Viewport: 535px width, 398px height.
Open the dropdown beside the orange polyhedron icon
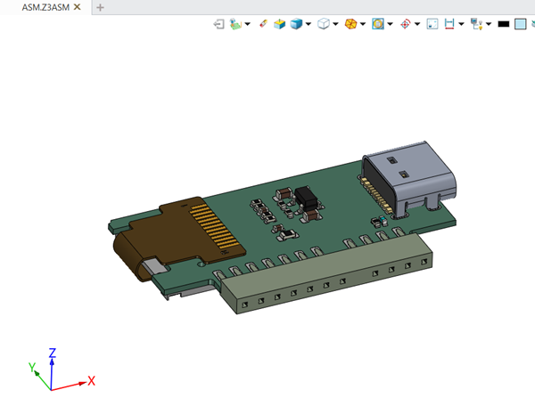[x=363, y=24]
